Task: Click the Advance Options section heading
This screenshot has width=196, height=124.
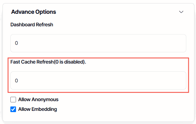Action: tap(34, 12)
